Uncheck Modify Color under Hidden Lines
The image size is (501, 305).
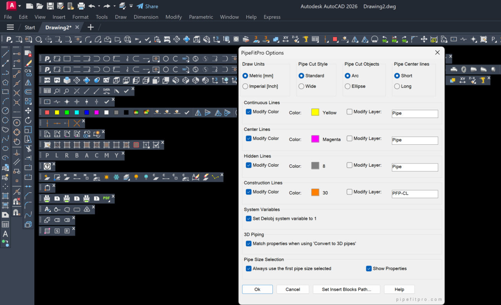click(249, 165)
